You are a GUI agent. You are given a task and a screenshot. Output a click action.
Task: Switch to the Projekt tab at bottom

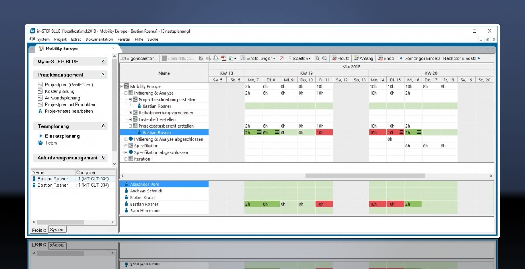coord(39,230)
